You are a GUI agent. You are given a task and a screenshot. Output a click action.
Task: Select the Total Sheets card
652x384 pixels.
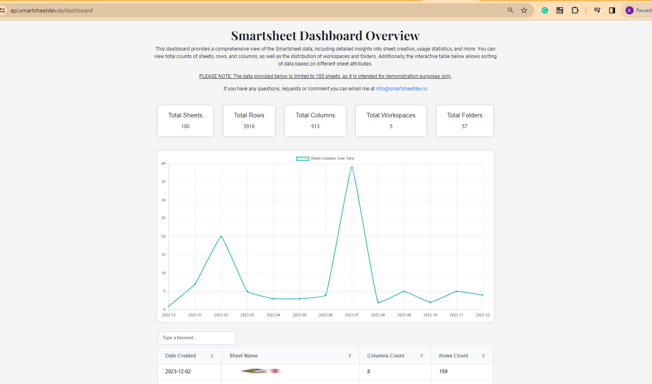pos(185,121)
